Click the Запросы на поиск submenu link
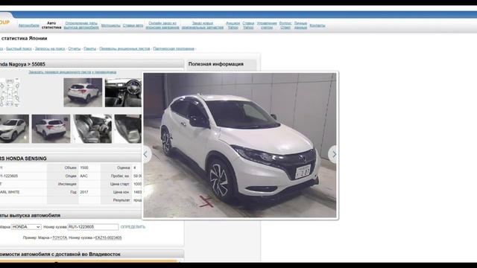Viewport: 477px width, 268px height. (50, 48)
